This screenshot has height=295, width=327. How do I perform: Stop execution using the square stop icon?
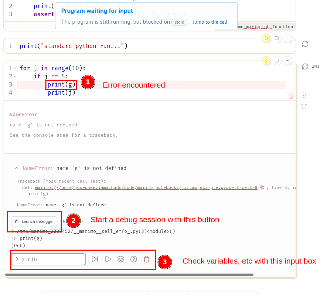point(277,60)
